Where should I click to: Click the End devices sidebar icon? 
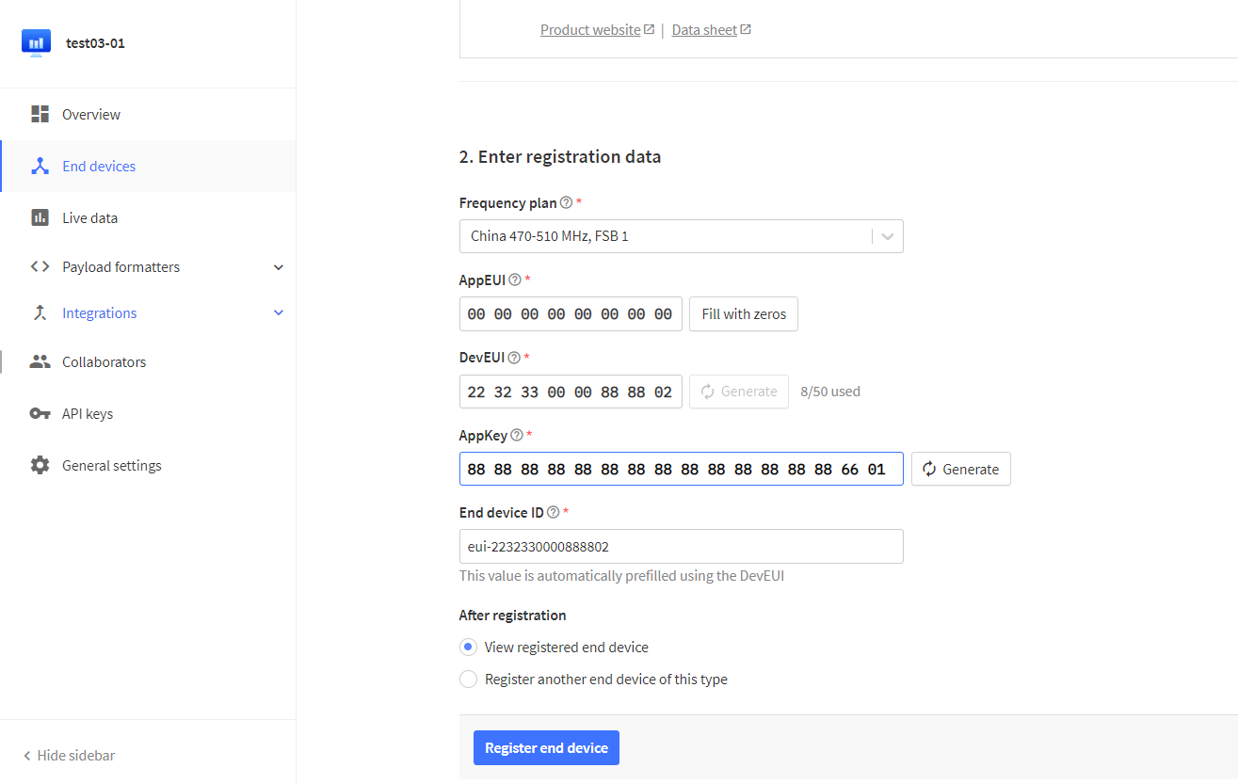(40, 167)
